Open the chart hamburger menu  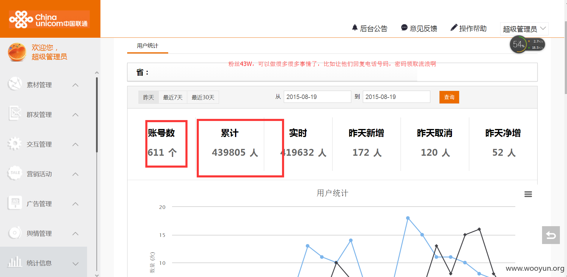point(528,194)
